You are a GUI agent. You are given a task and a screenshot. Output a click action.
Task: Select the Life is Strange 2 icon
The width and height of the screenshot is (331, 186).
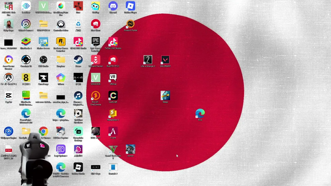coord(148,60)
